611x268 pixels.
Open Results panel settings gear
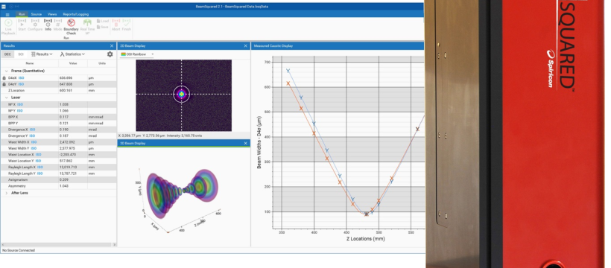coord(110,54)
